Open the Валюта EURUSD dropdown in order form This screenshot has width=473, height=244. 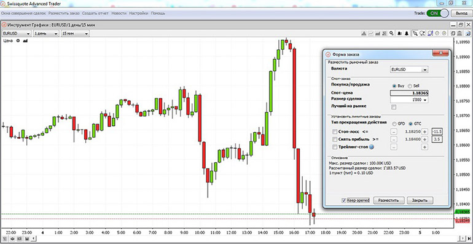coord(409,69)
